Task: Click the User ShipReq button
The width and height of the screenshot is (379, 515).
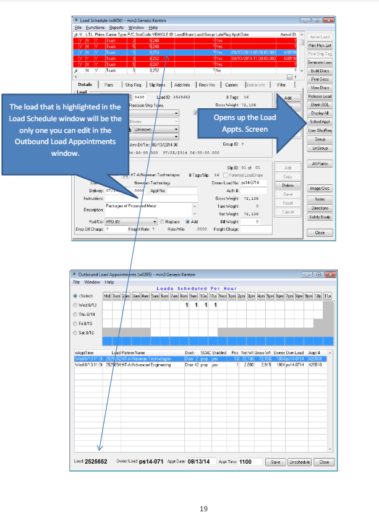Action: point(320,130)
